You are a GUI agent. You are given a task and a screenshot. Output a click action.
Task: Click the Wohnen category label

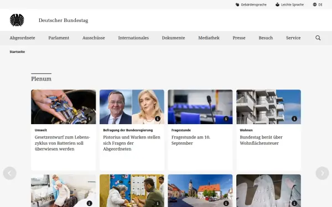tap(246, 130)
